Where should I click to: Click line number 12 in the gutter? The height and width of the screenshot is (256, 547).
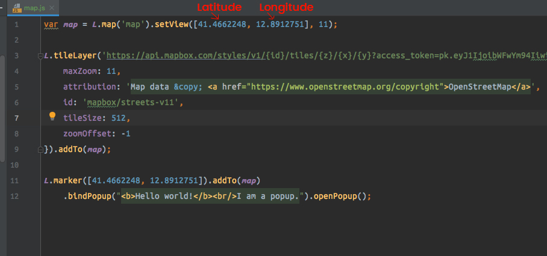click(14, 197)
